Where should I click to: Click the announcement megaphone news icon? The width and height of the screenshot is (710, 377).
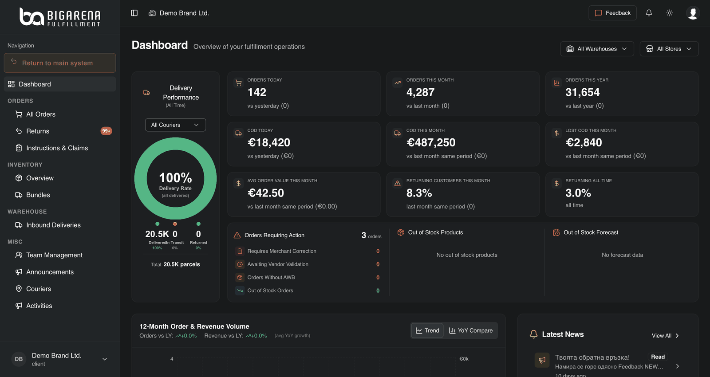(x=542, y=360)
